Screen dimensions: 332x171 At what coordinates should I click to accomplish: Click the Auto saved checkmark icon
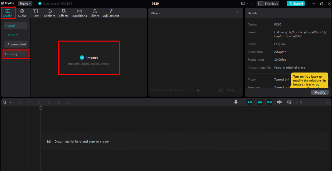click(x=40, y=4)
